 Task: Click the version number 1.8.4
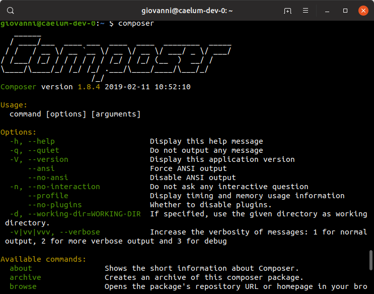(x=89, y=87)
